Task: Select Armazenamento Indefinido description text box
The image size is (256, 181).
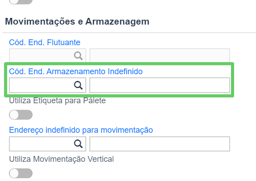Action: coord(159,85)
